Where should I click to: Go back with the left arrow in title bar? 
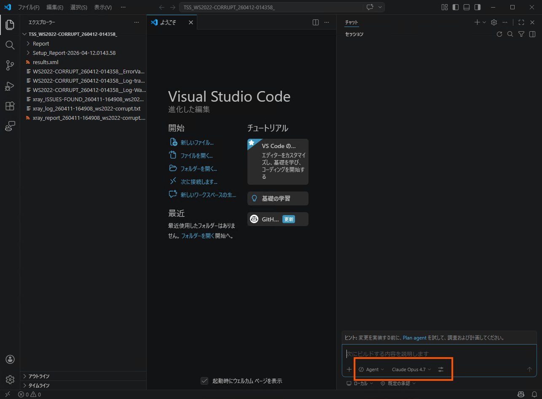(162, 7)
